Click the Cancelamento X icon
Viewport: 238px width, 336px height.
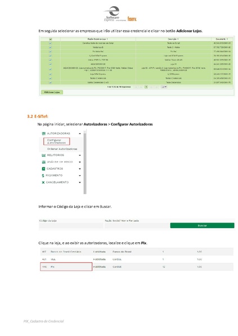click(43, 183)
